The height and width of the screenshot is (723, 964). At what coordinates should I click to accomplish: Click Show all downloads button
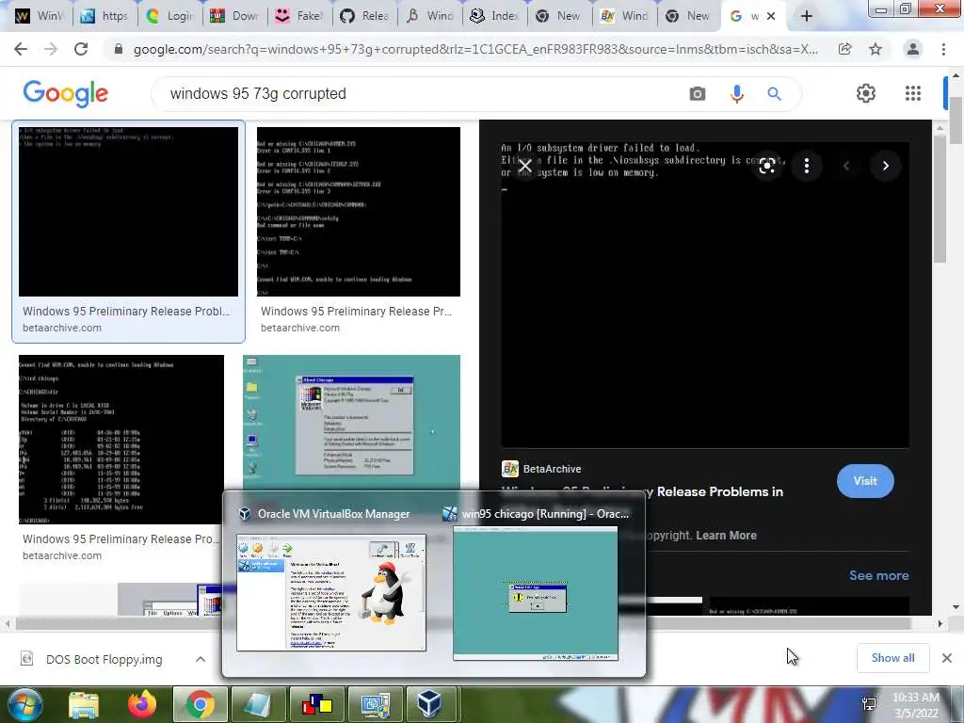[x=892, y=658]
